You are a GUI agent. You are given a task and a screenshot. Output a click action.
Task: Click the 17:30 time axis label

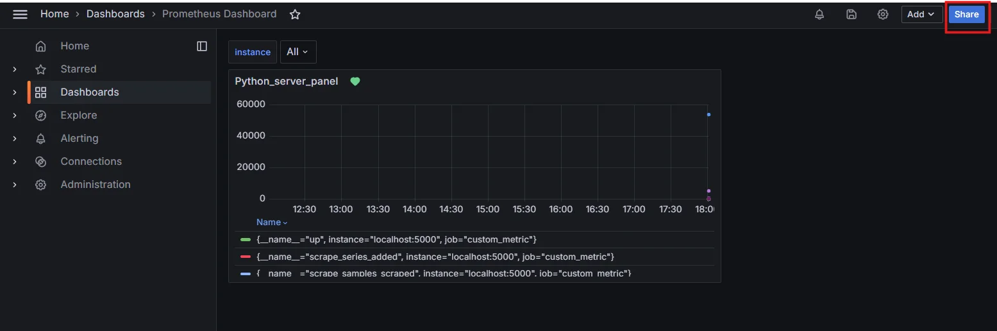pos(671,209)
